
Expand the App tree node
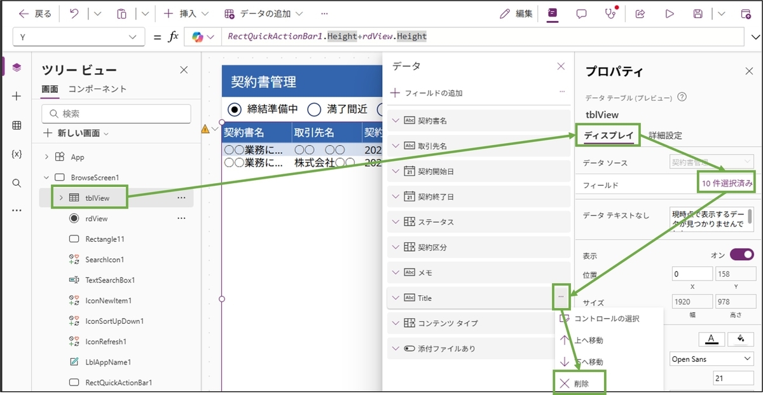point(47,157)
